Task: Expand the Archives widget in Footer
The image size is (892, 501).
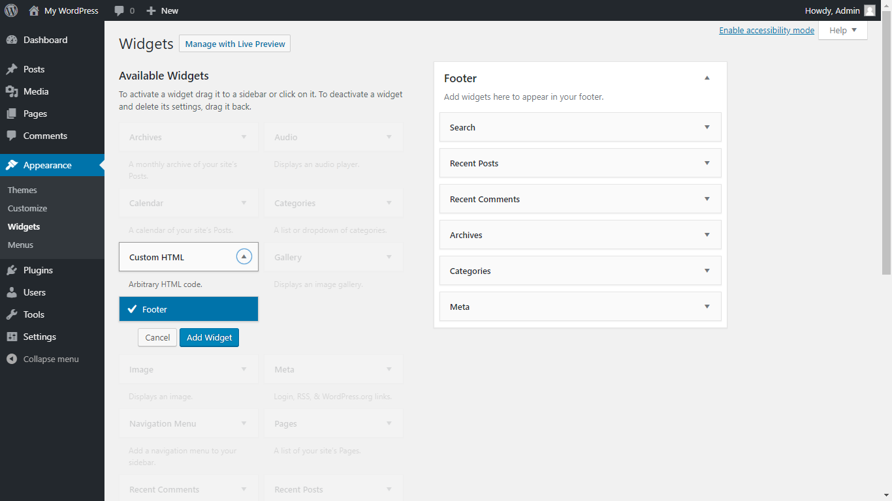Action: click(x=707, y=235)
